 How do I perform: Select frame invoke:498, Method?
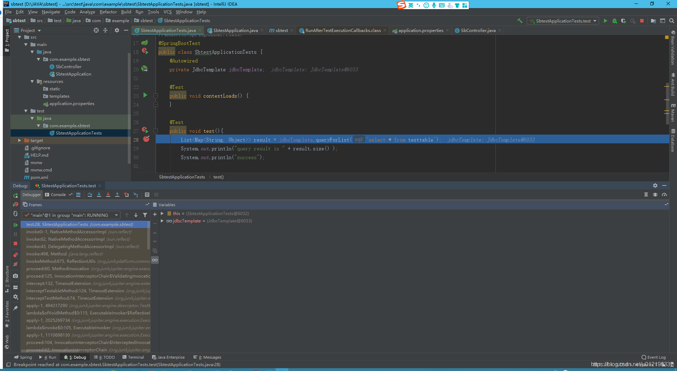coord(65,254)
